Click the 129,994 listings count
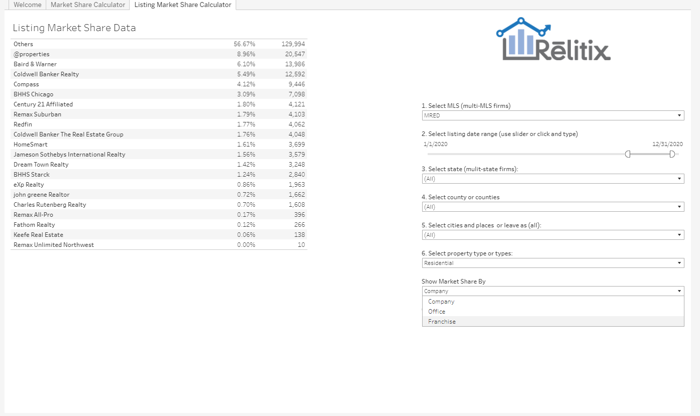The height and width of the screenshot is (416, 700). click(x=293, y=44)
